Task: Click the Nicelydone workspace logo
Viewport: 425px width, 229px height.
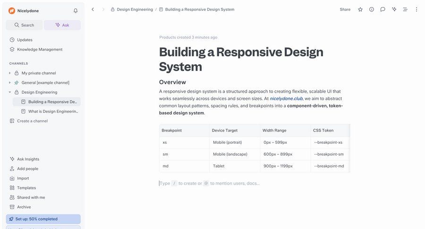Action: coord(12,10)
